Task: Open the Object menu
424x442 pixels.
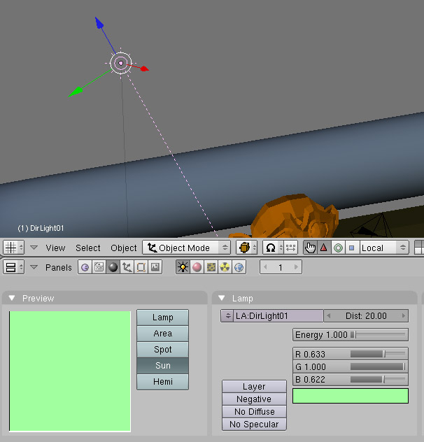Action: pyautogui.click(x=124, y=248)
